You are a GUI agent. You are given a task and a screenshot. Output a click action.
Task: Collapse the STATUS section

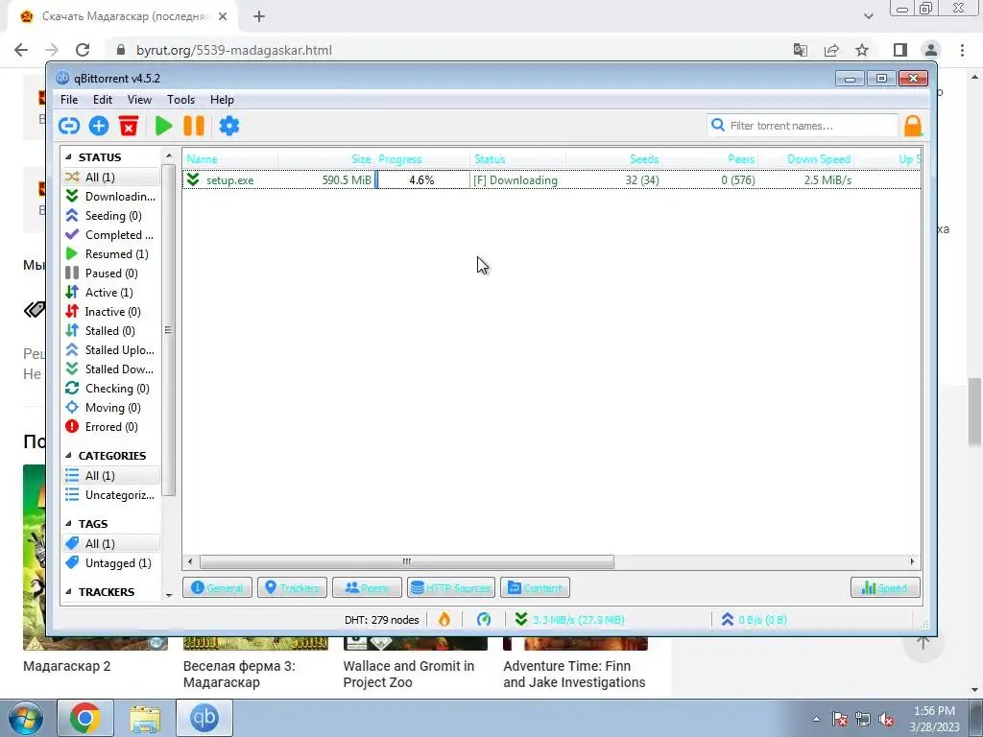click(68, 157)
